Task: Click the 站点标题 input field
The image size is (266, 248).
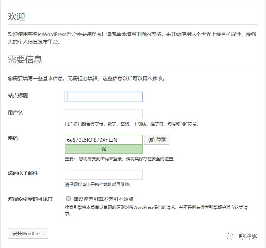Action: click(103, 97)
